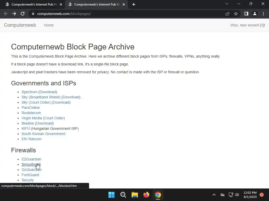Open Sky (Court Order) block page
269x201 pixels.
(36, 102)
